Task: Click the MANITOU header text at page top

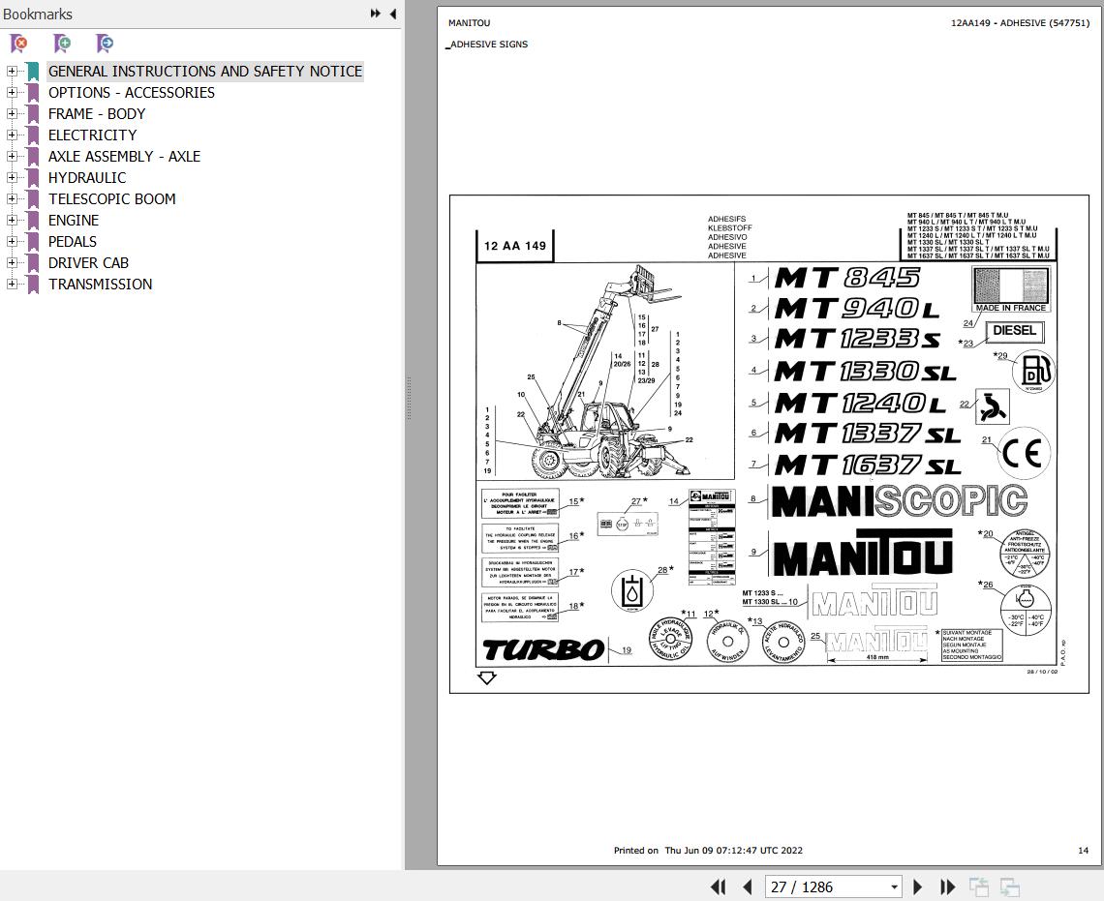Action: pyautogui.click(x=469, y=22)
